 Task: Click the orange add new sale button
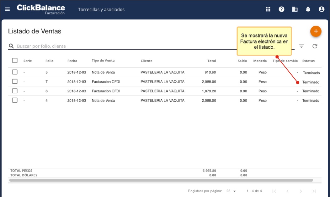pos(316,31)
